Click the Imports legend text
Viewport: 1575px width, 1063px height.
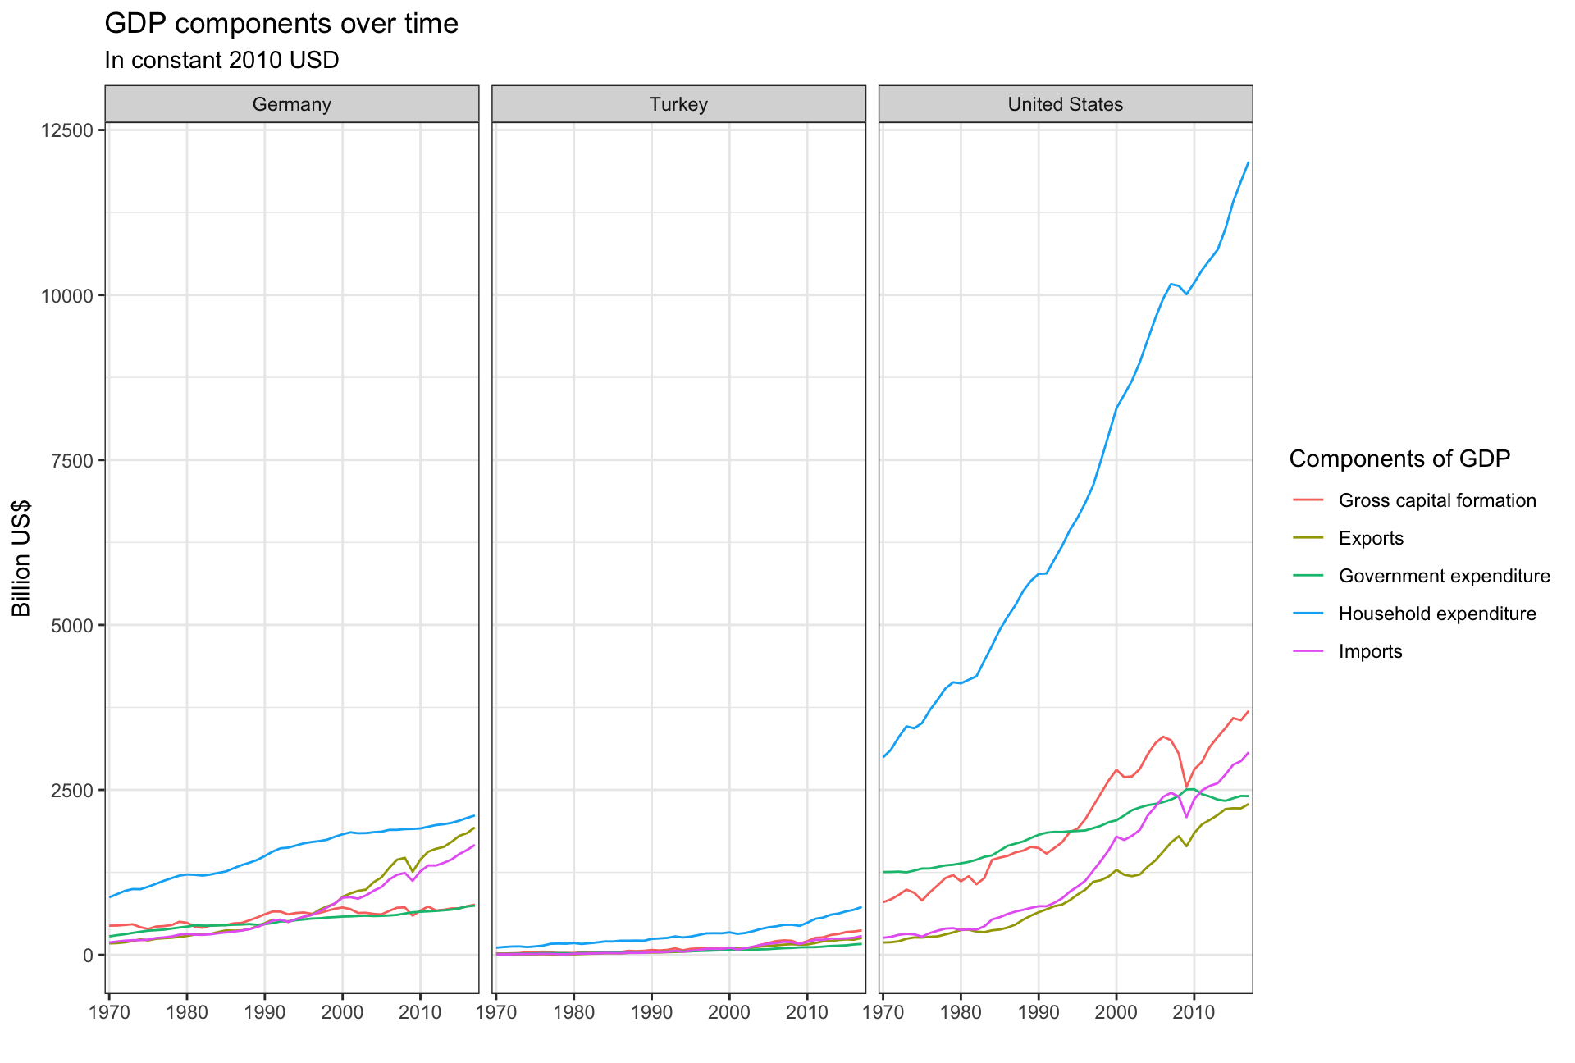(x=1370, y=651)
